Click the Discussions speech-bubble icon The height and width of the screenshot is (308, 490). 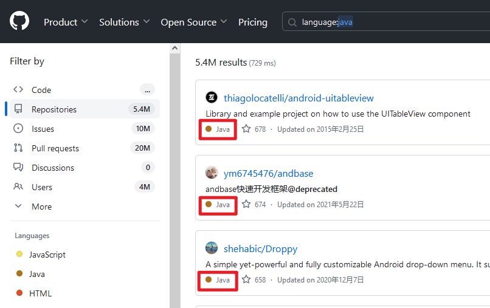click(18, 167)
